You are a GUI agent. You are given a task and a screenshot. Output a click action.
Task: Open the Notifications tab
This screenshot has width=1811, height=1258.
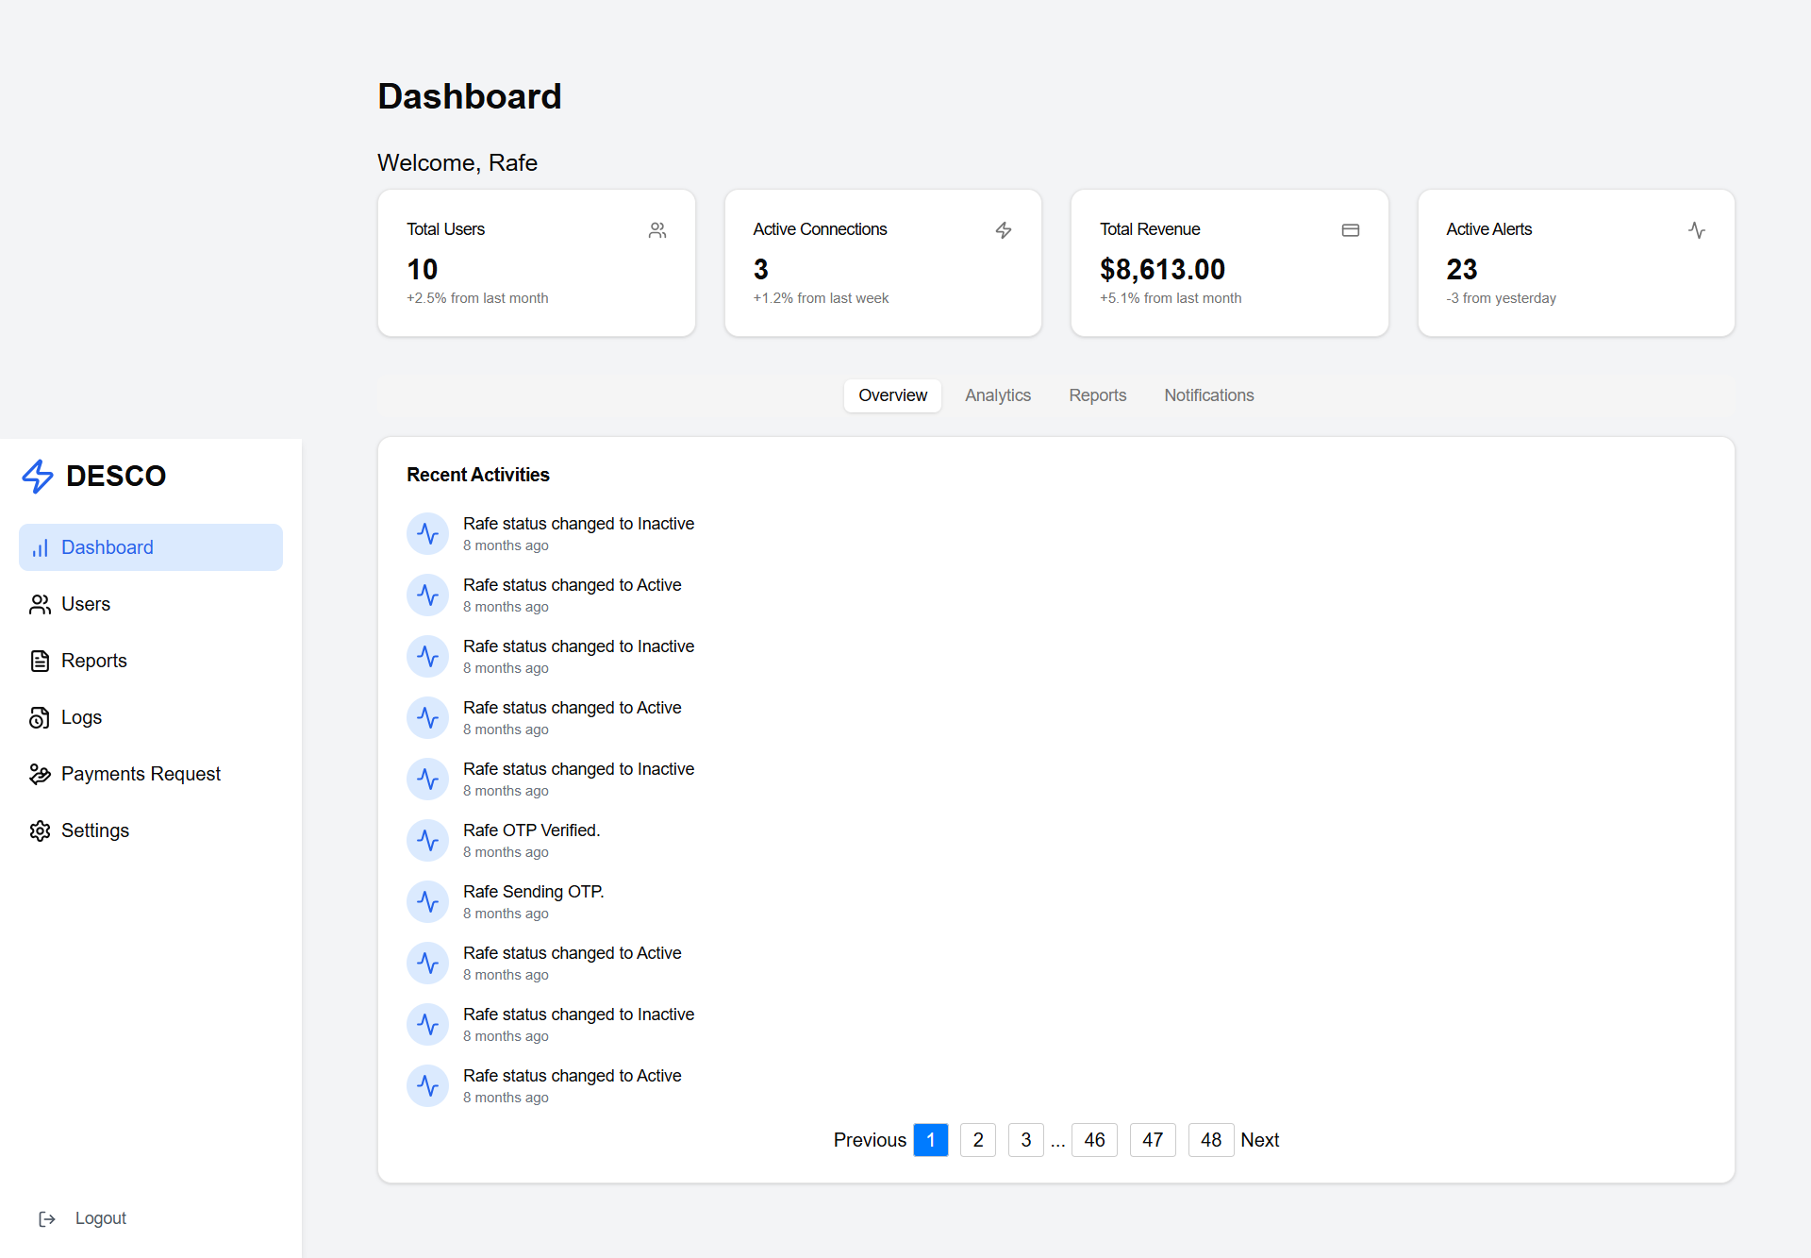pyautogui.click(x=1208, y=395)
